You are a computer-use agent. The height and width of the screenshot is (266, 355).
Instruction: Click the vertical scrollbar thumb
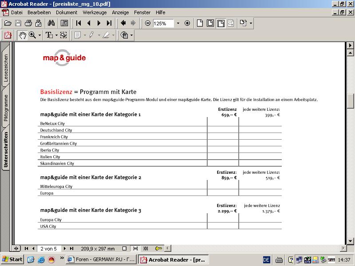[x=350, y=101]
